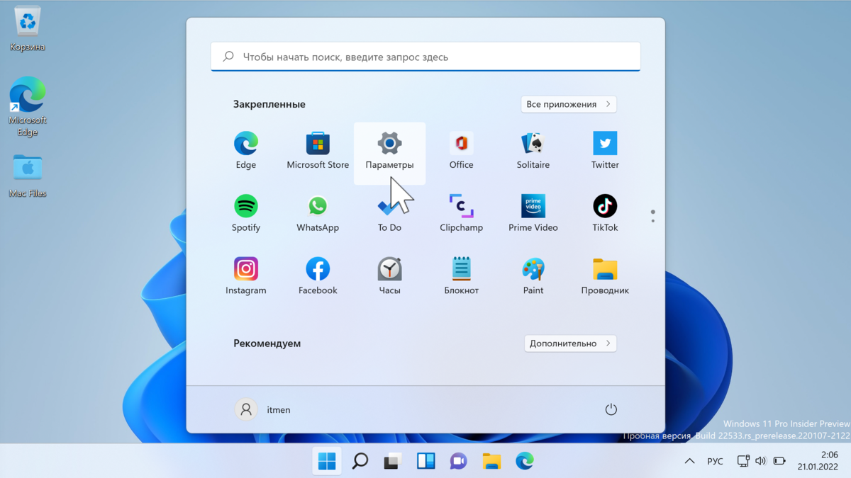Click the Start menu search field
The height and width of the screenshot is (478, 851).
425,57
